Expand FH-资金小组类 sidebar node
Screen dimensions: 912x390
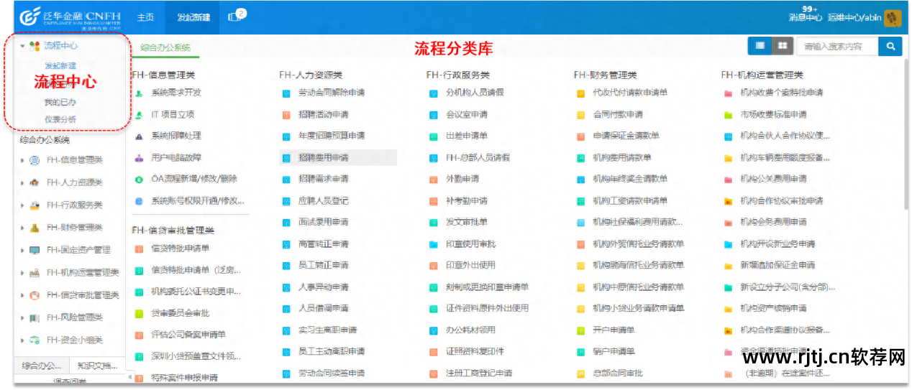tap(22, 340)
